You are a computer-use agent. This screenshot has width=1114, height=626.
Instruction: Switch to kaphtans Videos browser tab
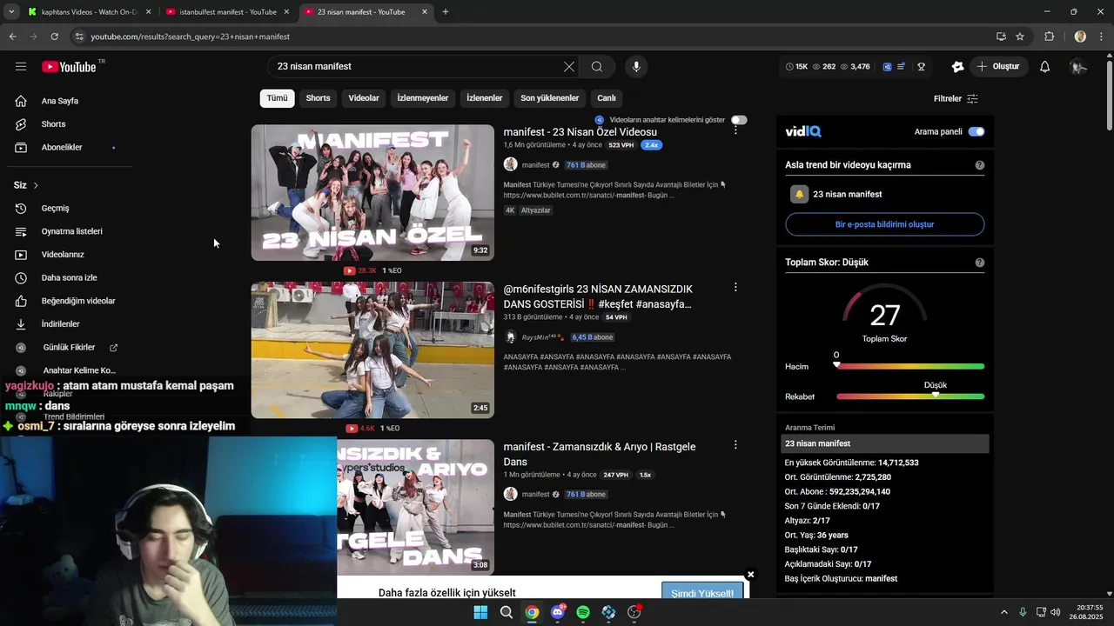89,12
